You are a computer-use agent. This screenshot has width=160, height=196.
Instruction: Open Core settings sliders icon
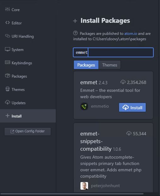tap(8, 9)
